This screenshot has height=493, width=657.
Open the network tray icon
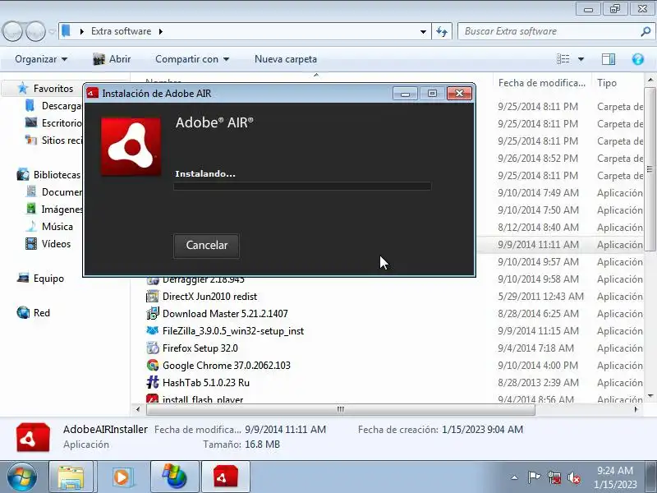point(554,477)
